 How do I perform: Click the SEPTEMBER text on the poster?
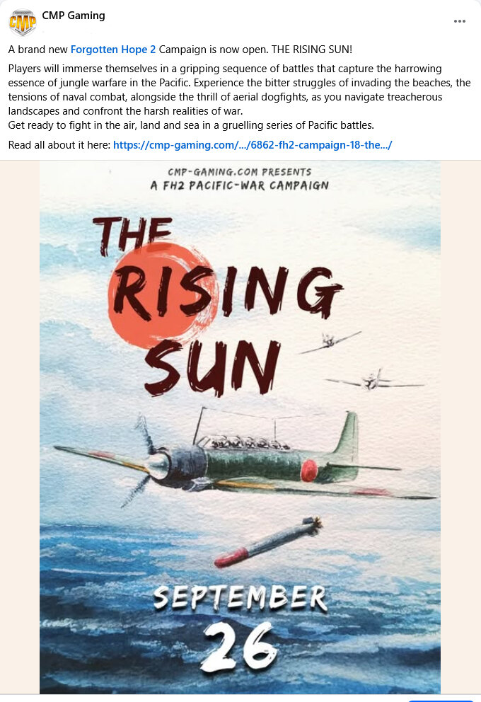240,599
